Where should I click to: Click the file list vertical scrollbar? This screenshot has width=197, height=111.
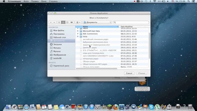click(x=149, y=46)
